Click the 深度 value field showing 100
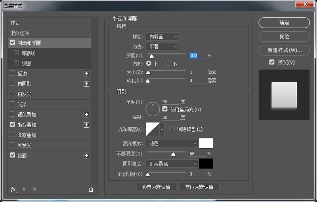 [x=197, y=55]
